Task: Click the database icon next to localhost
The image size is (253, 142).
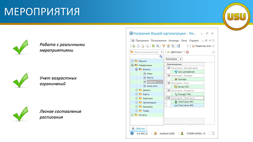Action: point(155,133)
